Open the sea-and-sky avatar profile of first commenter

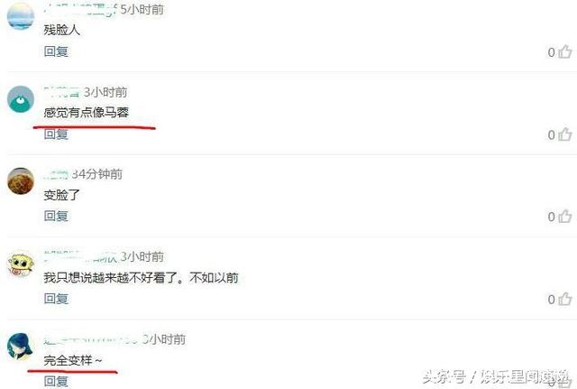pyautogui.click(x=21, y=16)
